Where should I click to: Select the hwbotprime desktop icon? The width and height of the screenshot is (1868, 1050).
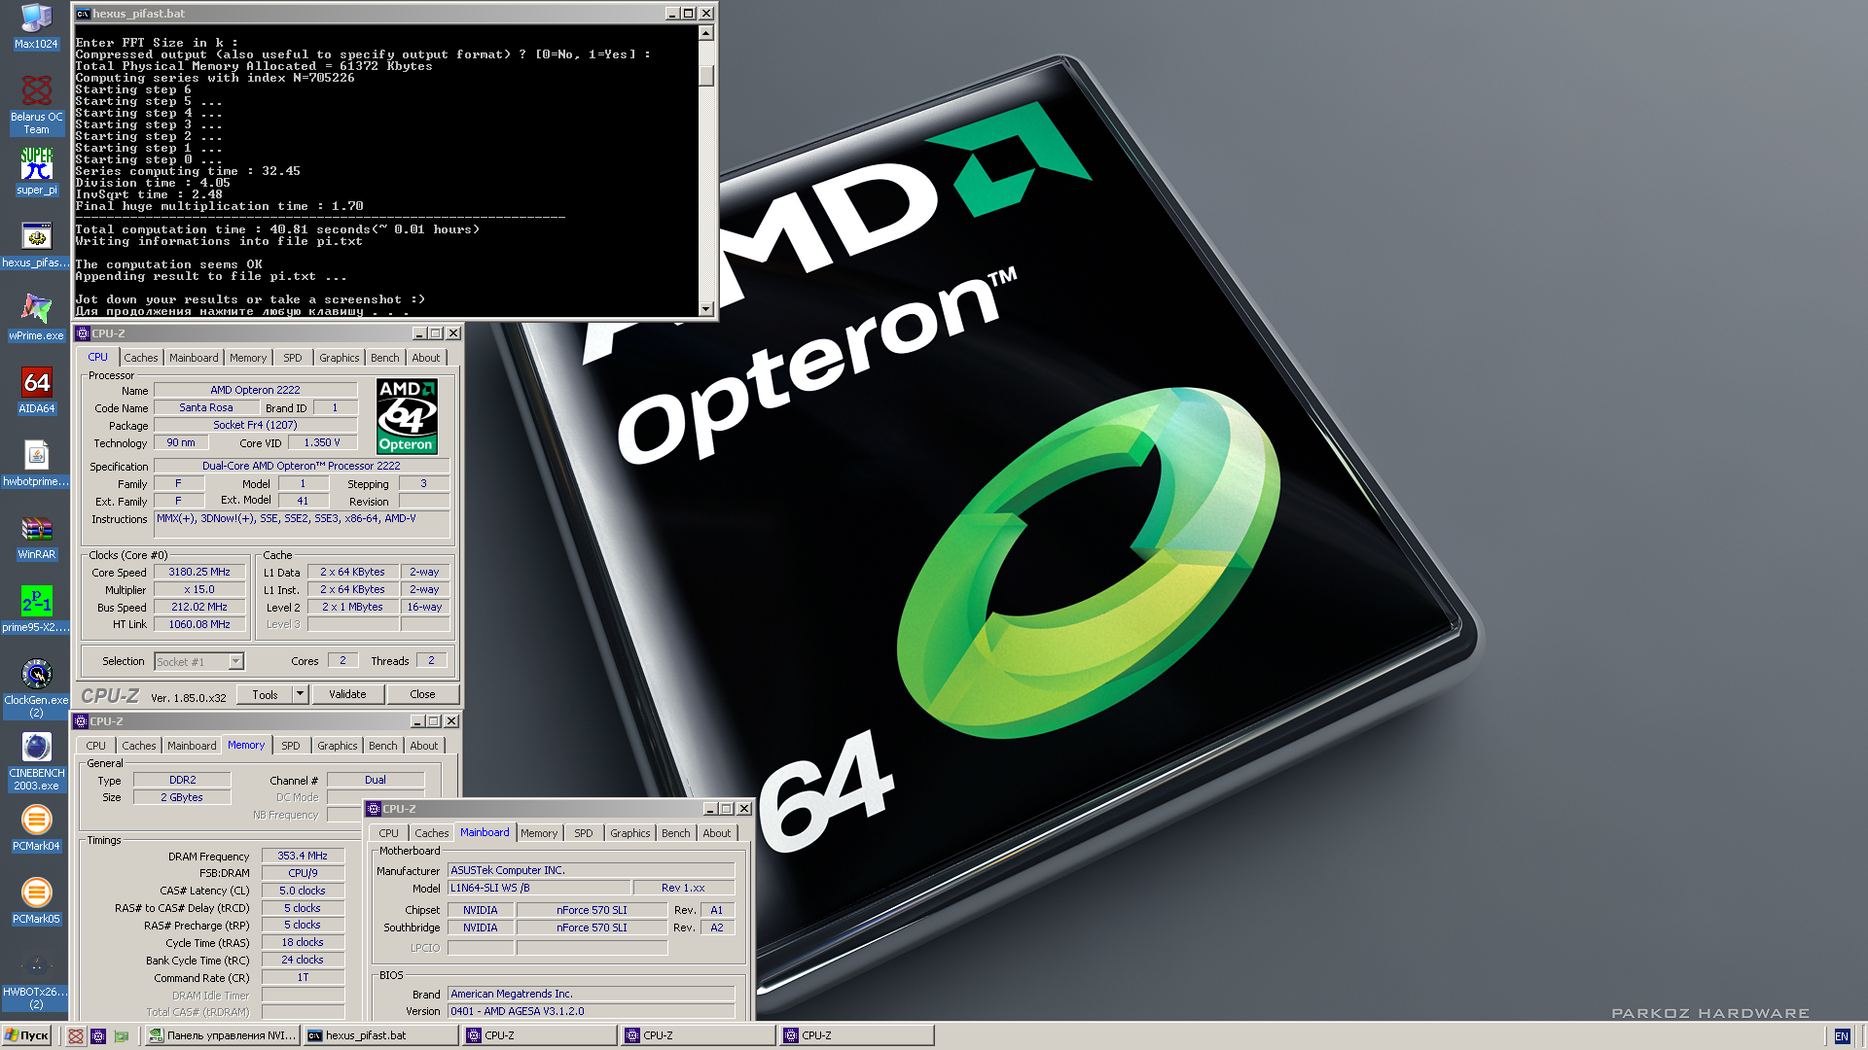(36, 463)
